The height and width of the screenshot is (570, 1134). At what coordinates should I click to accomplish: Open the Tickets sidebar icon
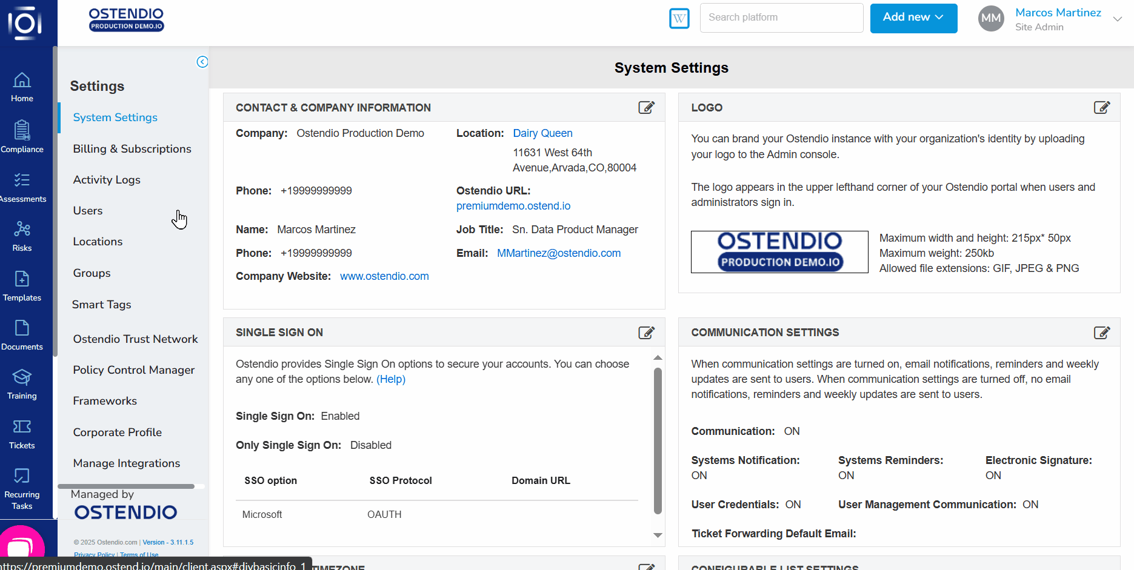[22, 434]
